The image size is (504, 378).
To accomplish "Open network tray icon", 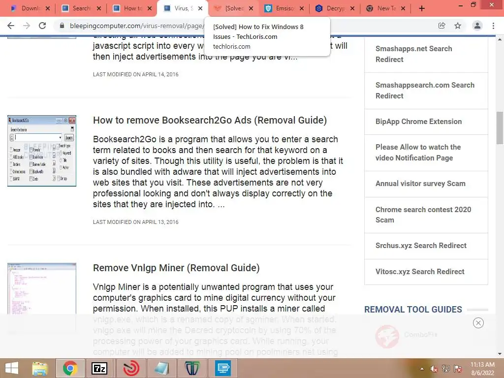I will click(x=446, y=369).
